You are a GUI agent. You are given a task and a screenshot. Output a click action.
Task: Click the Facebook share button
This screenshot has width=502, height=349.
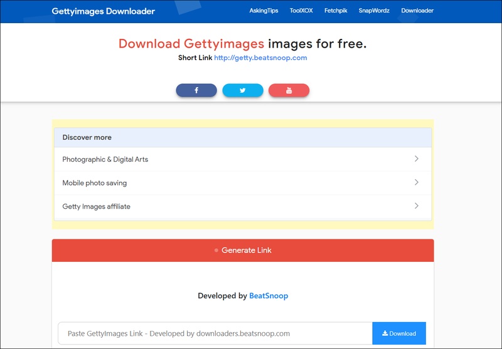tap(196, 90)
